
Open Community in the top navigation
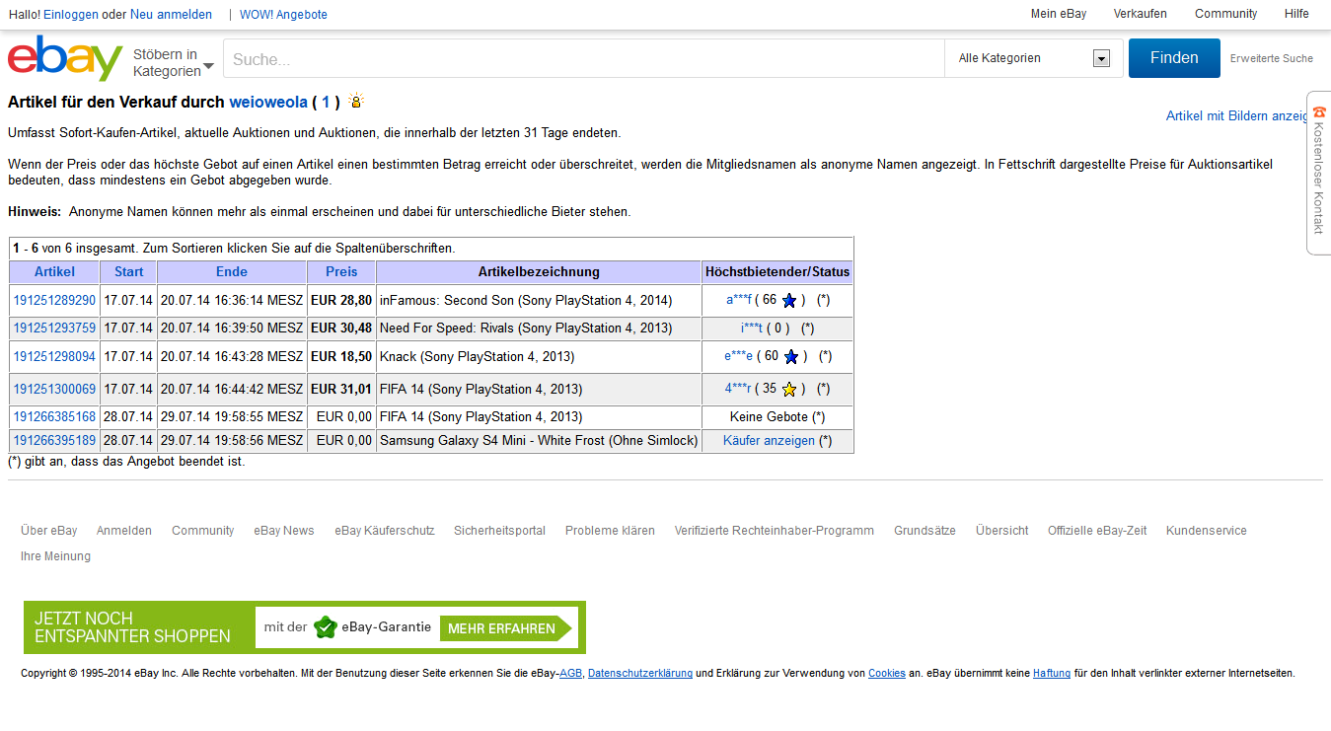click(x=1225, y=14)
